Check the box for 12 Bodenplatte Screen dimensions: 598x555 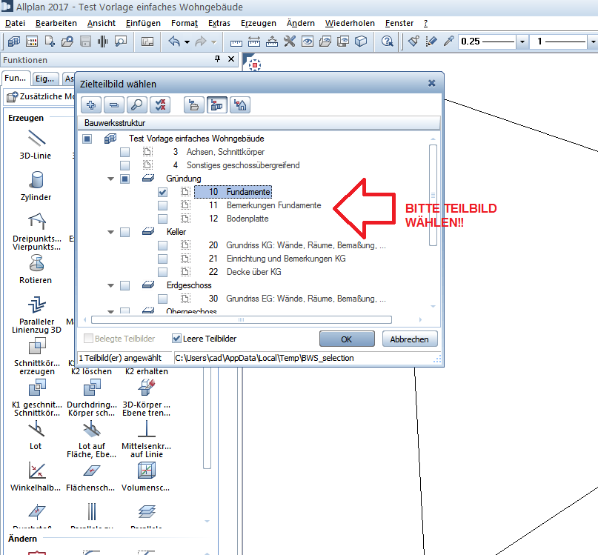163,219
